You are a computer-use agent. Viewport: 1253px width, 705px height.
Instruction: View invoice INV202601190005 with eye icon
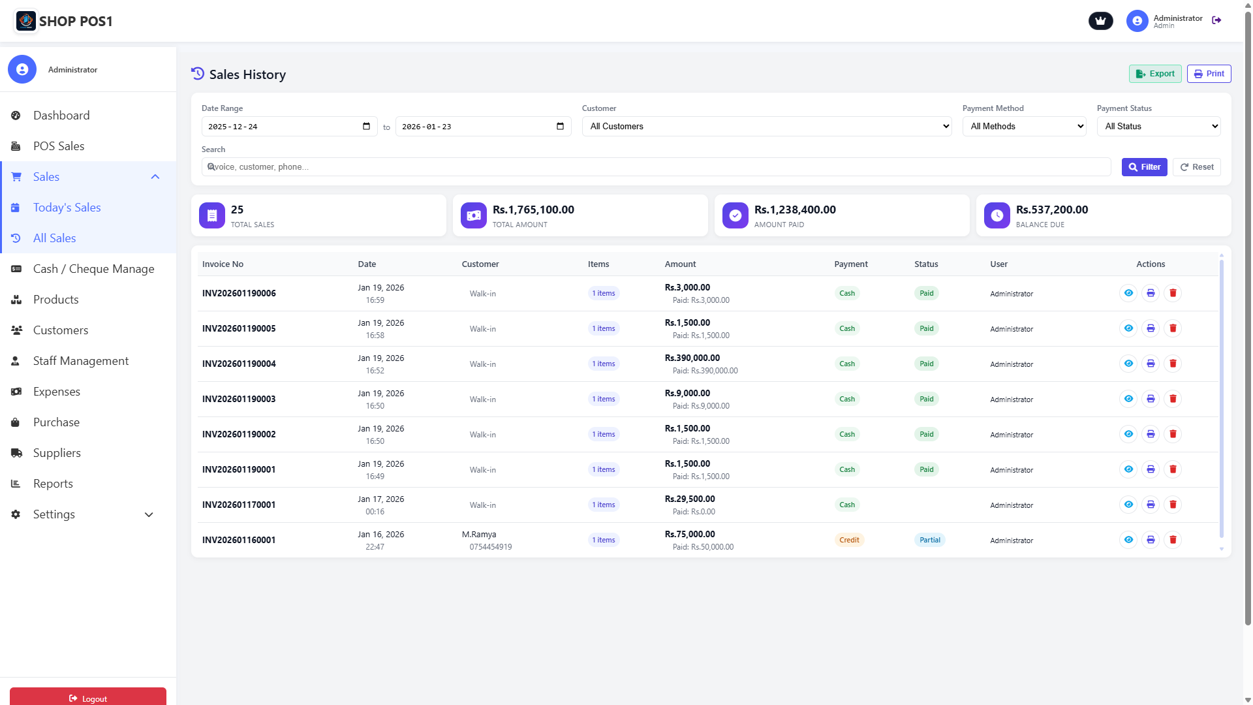coord(1128,328)
